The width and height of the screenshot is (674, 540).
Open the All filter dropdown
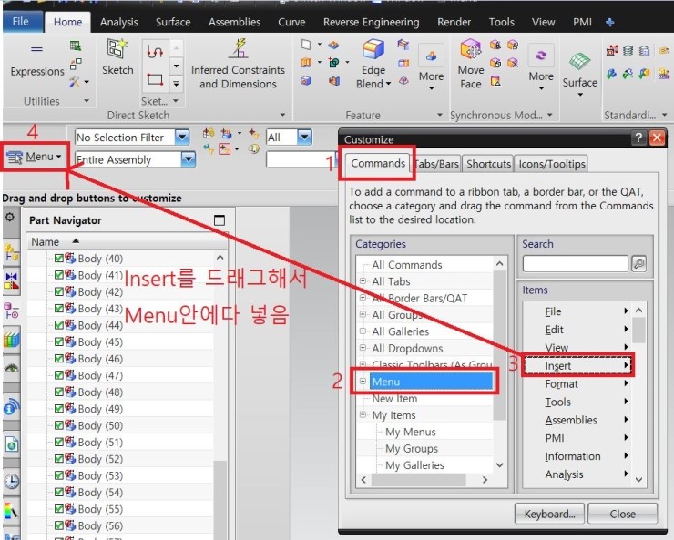(304, 138)
